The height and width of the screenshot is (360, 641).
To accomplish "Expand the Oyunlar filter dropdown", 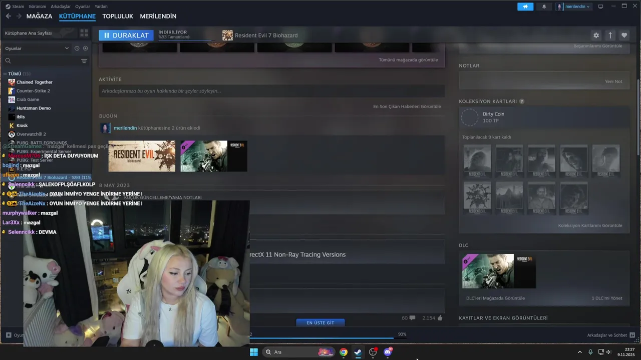I will (37, 48).
